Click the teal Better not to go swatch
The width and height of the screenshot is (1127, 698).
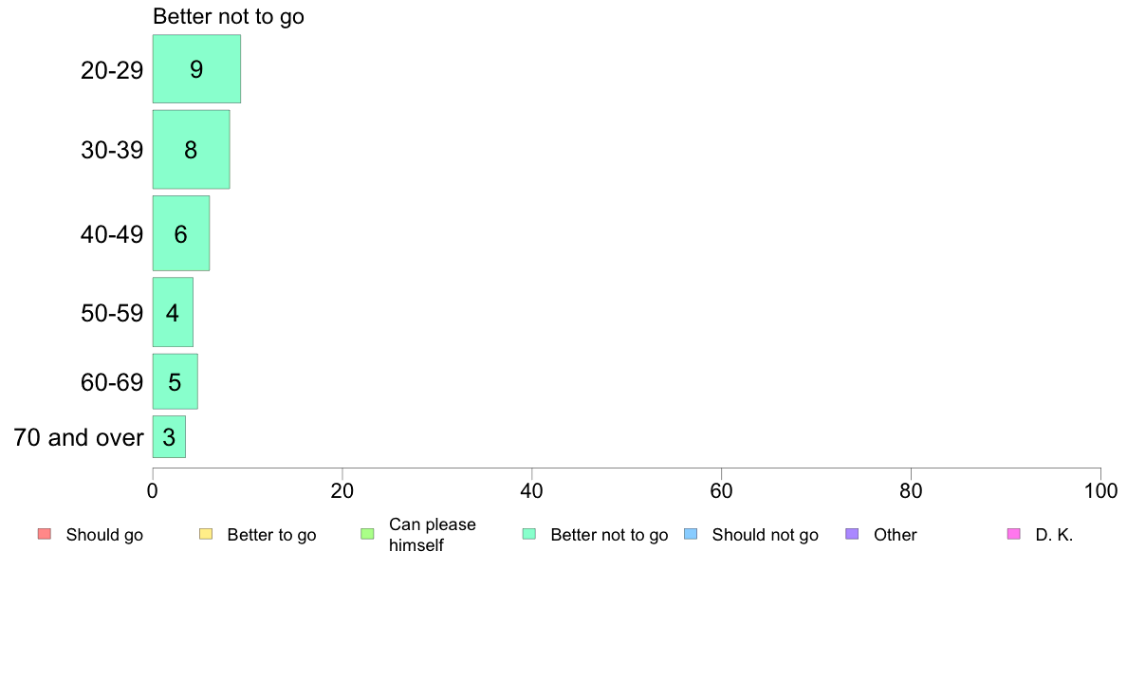(529, 534)
